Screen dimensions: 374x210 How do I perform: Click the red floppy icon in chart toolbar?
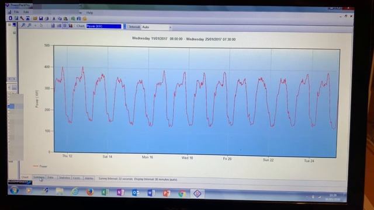pos(71,26)
